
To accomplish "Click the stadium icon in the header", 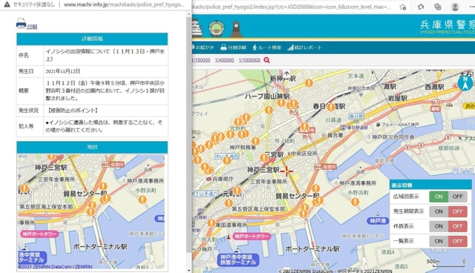I will pyautogui.click(x=216, y=29).
